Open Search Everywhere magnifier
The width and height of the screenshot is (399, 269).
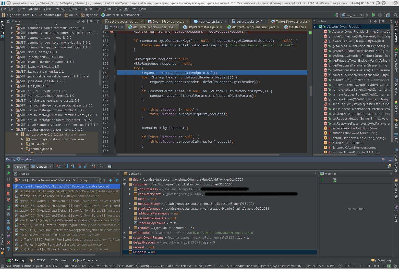(396, 15)
